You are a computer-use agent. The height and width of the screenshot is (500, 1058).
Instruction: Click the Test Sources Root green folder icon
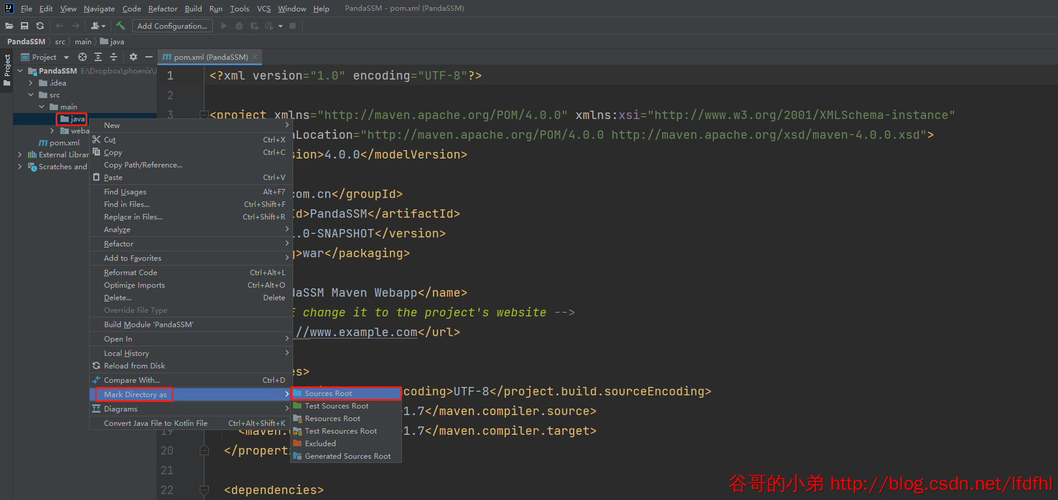(297, 406)
